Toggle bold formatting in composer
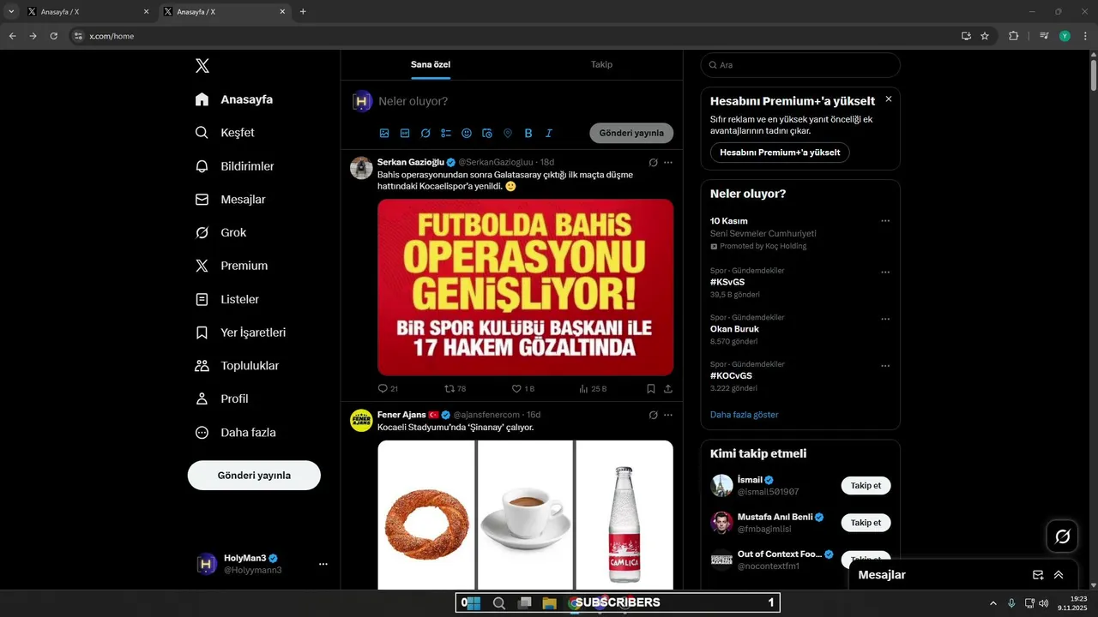The image size is (1098, 617). tap(528, 133)
